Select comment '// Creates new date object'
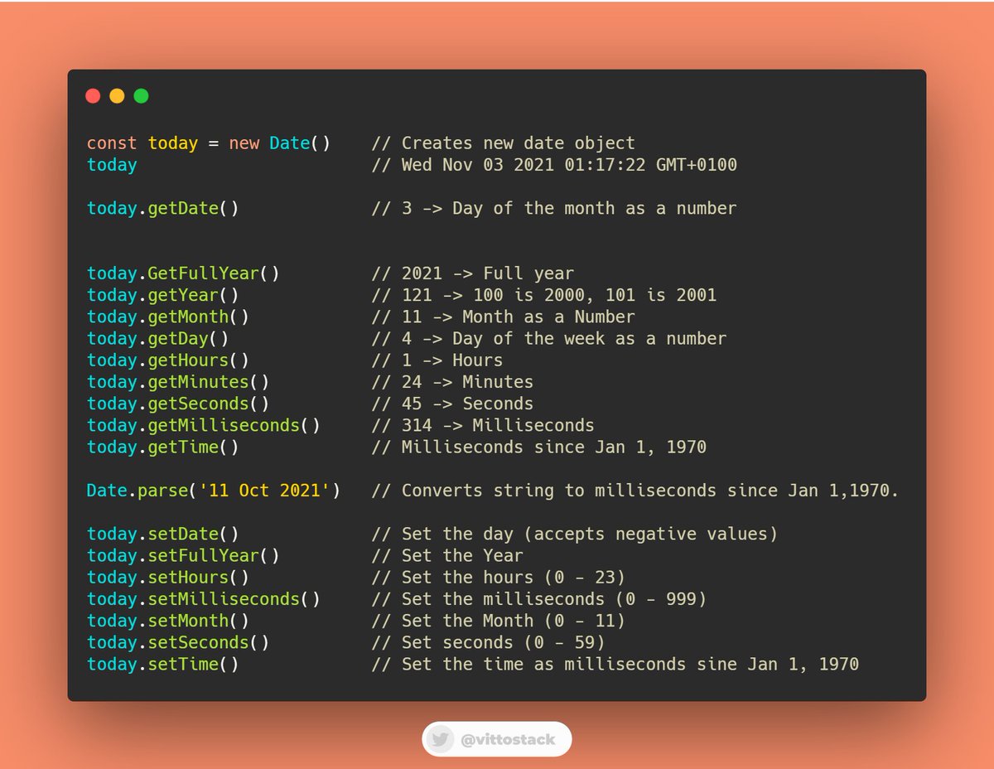The width and height of the screenshot is (994, 769). pyautogui.click(x=504, y=143)
